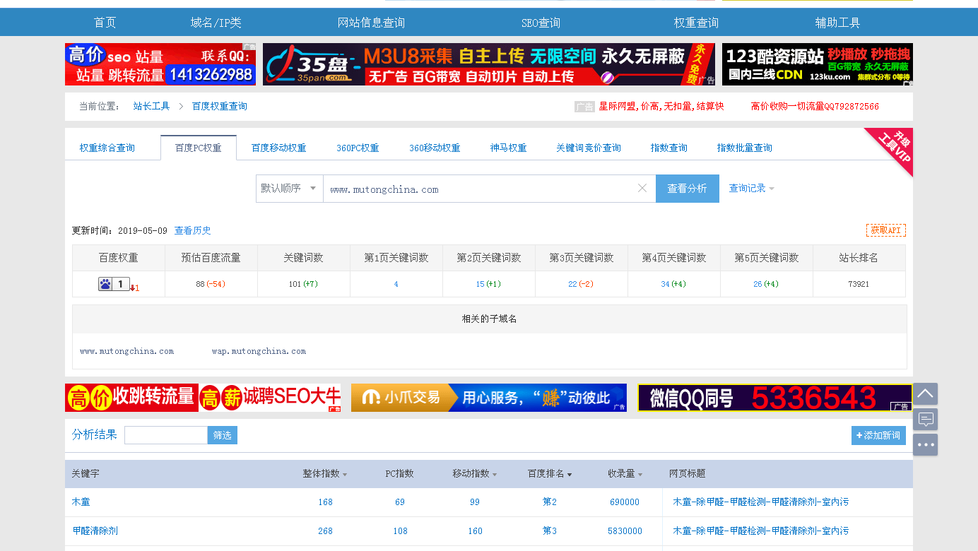Clear the domain input with the X icon
Viewport: 978px width, 551px height.
(642, 188)
